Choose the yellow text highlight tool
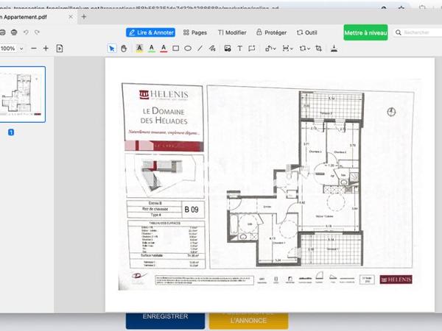The height and width of the screenshot is (331, 442). [139, 49]
